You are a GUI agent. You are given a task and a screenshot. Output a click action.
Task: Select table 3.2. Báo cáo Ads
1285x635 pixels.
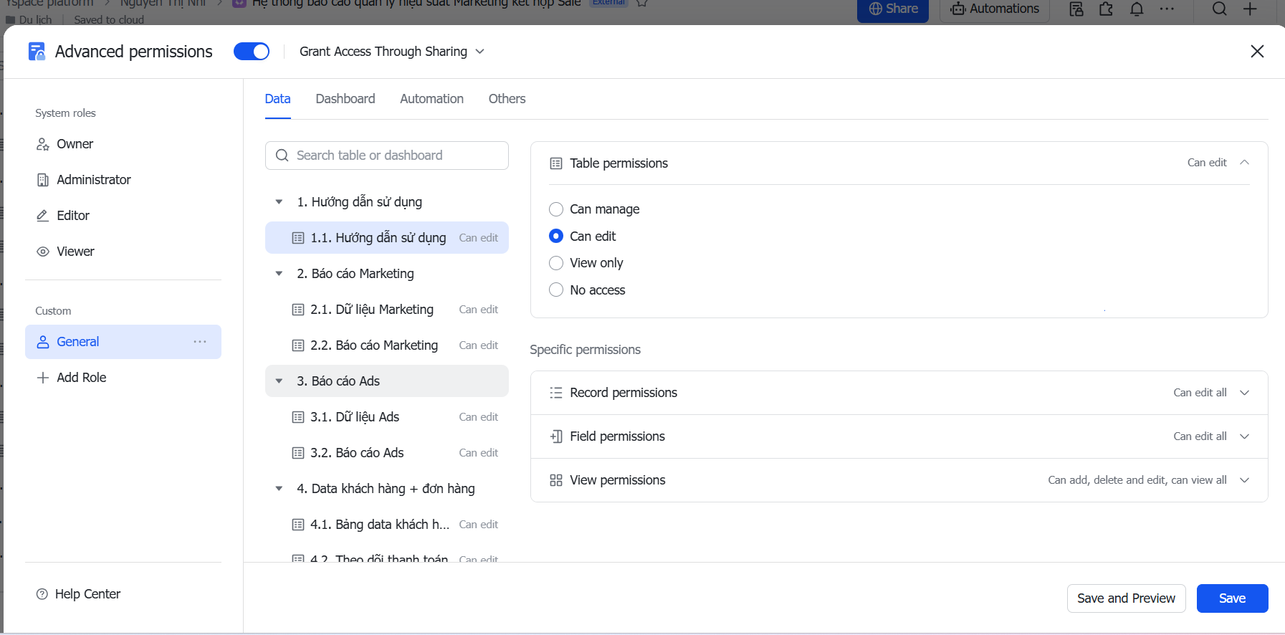387,453
